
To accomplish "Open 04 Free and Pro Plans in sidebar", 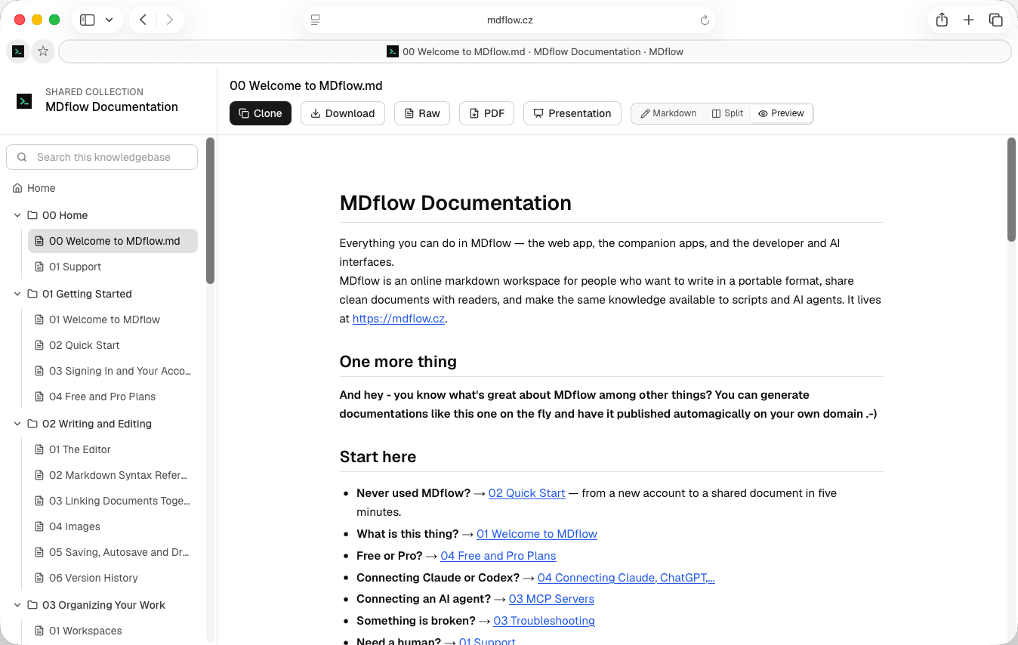I will pos(113,397).
